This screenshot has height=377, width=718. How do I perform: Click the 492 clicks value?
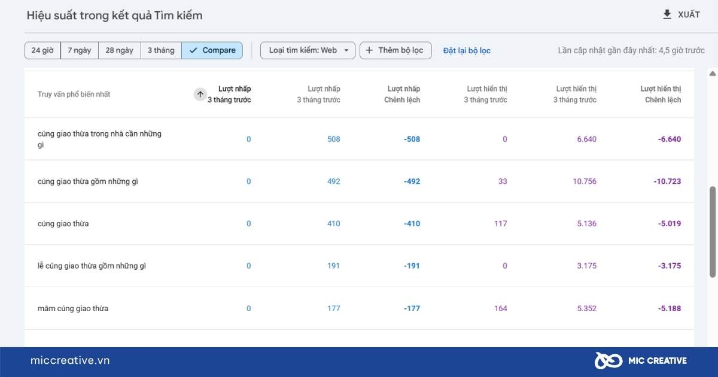coord(334,181)
